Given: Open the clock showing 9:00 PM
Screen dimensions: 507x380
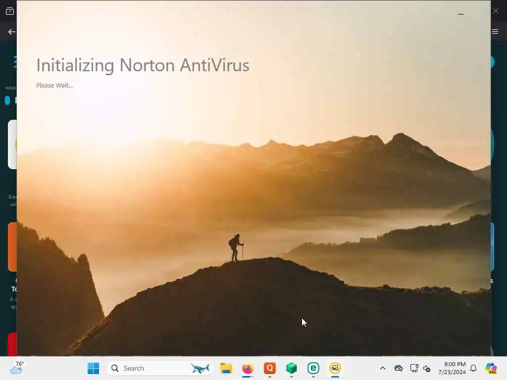Looking at the screenshot, I should tap(452, 368).
